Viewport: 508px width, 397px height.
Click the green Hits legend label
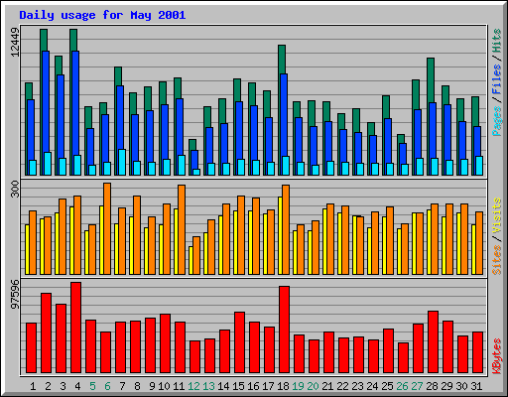497,41
